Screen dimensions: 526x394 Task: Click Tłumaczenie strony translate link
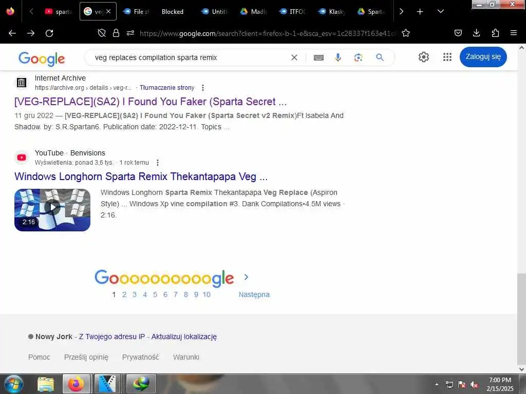tap(167, 87)
